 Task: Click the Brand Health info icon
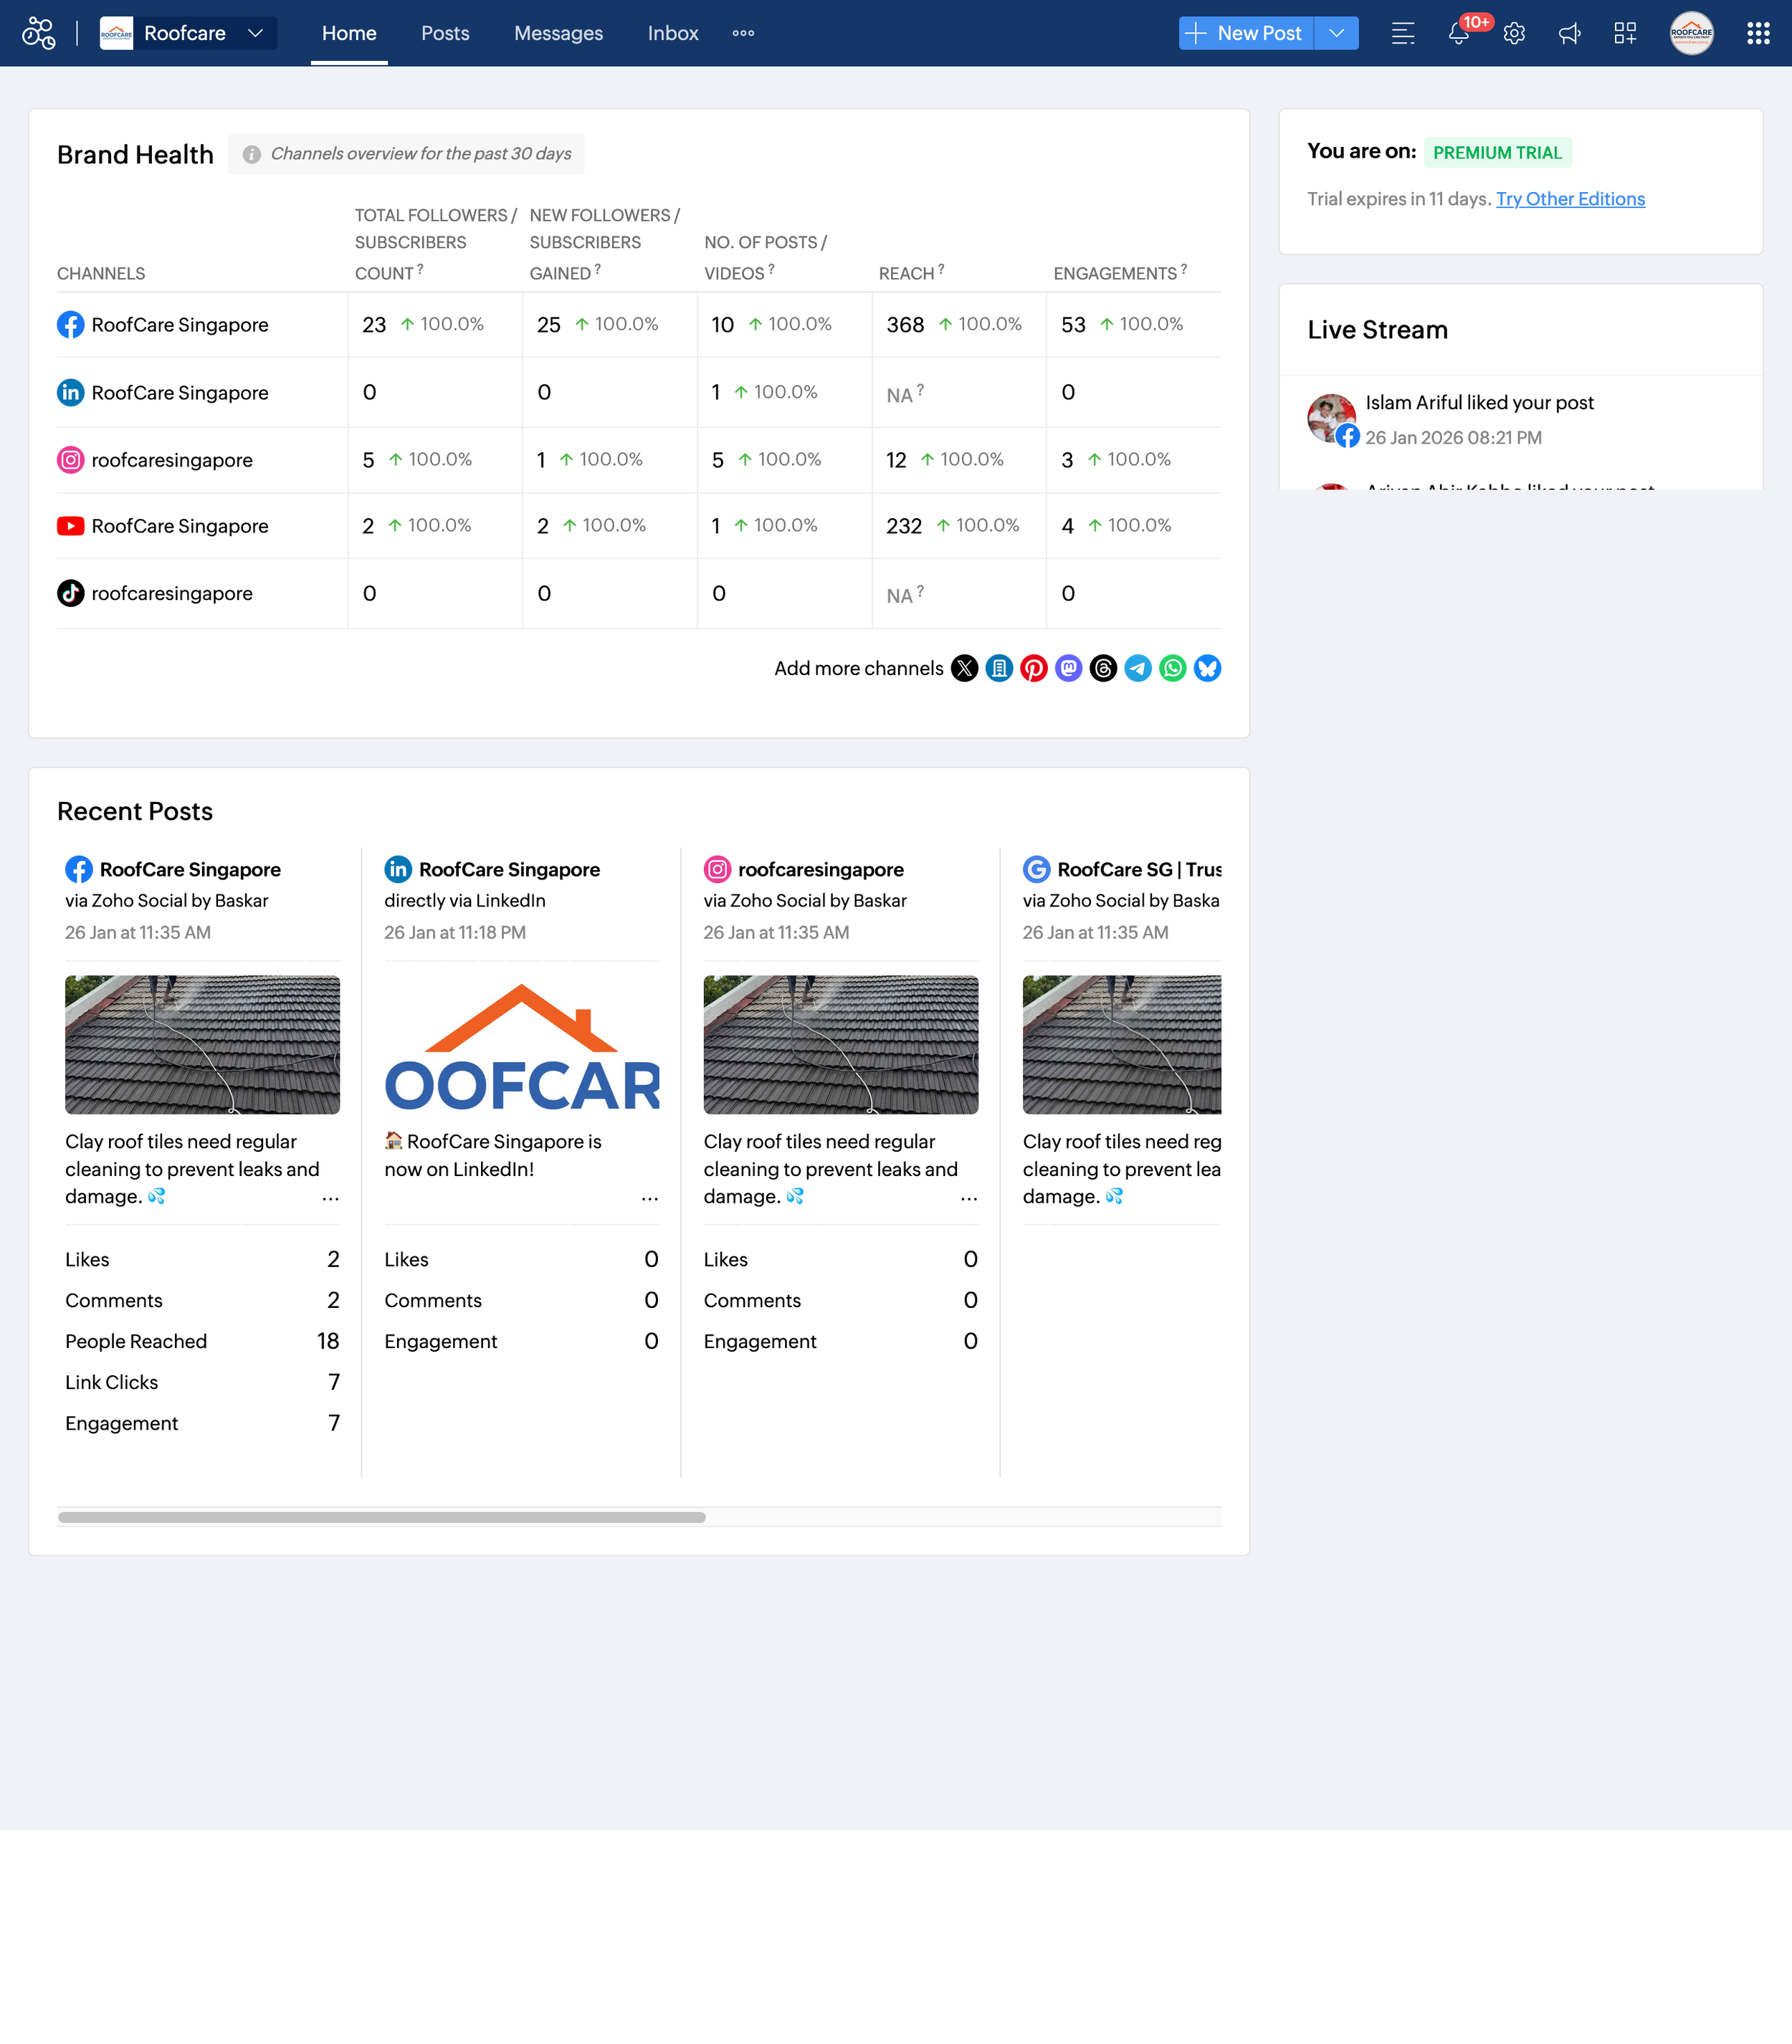click(252, 154)
